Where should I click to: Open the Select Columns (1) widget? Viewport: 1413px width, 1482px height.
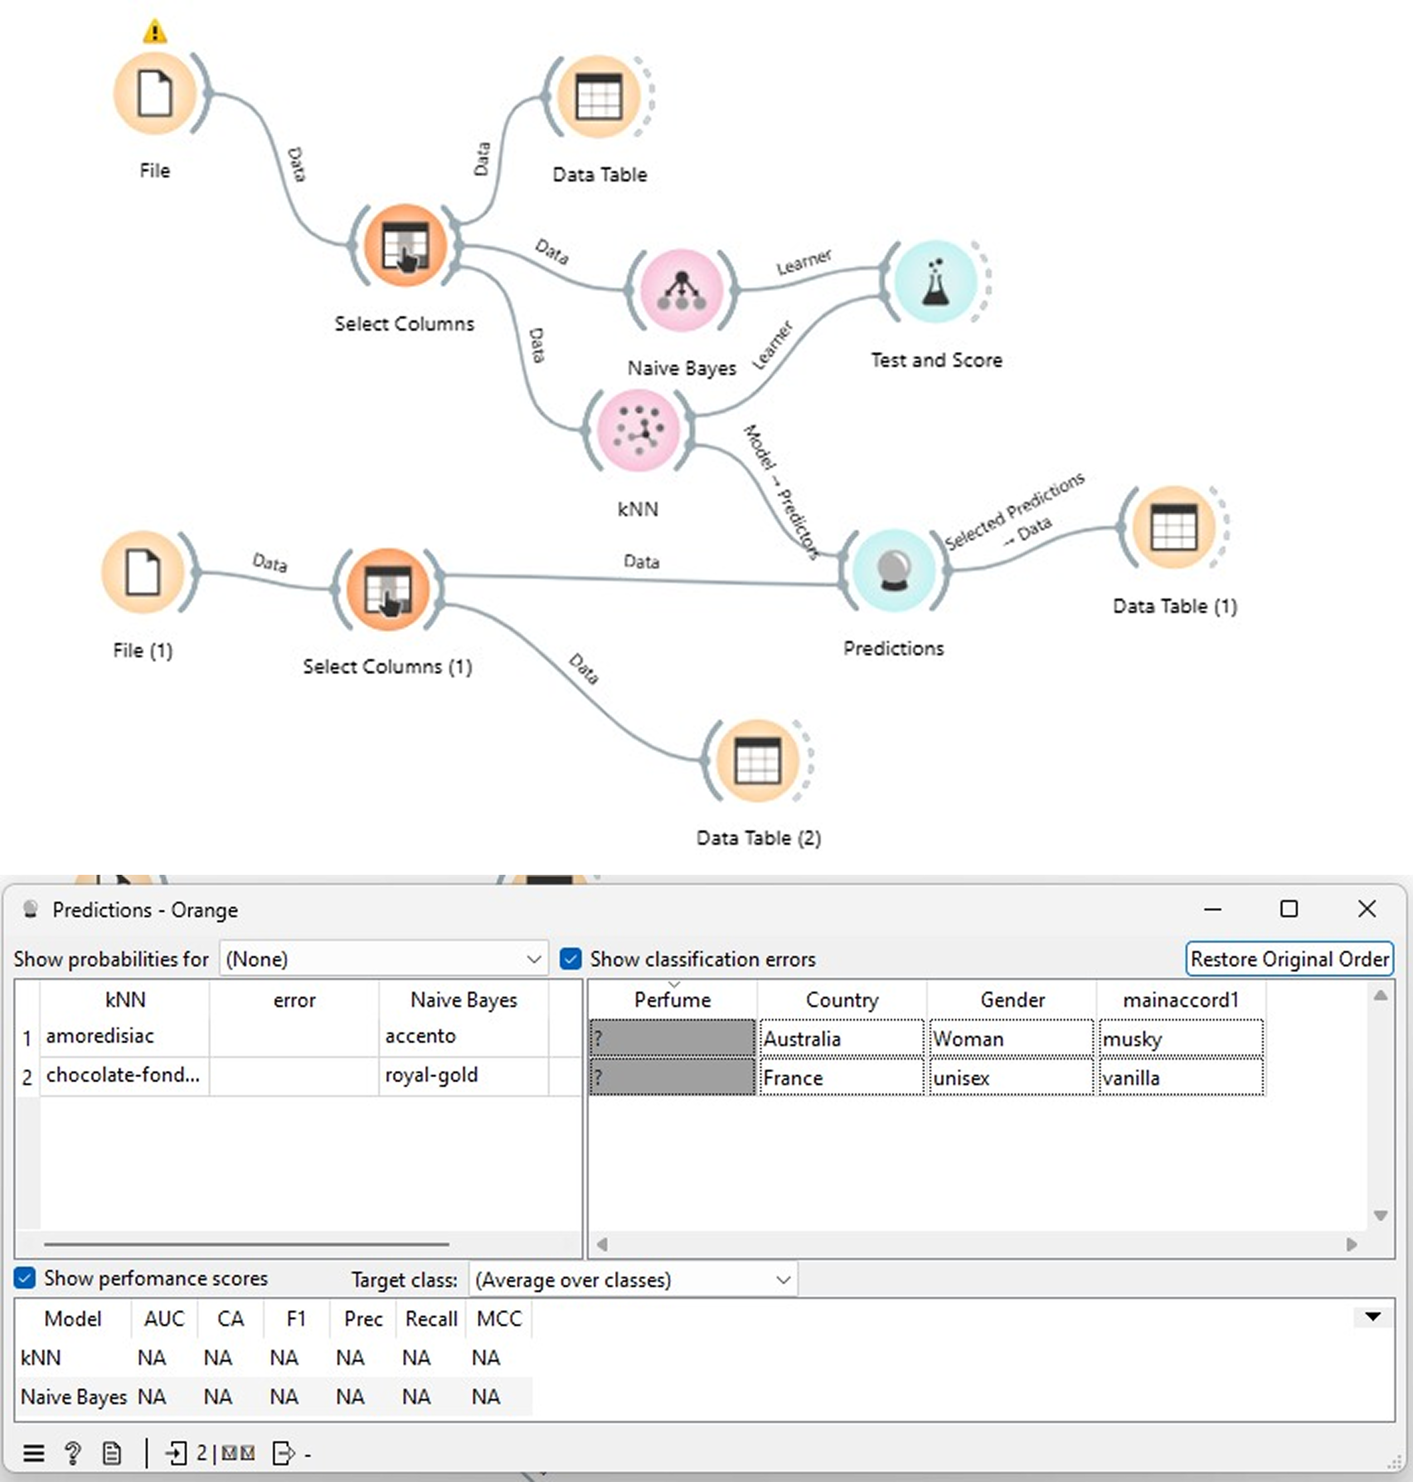point(388,588)
